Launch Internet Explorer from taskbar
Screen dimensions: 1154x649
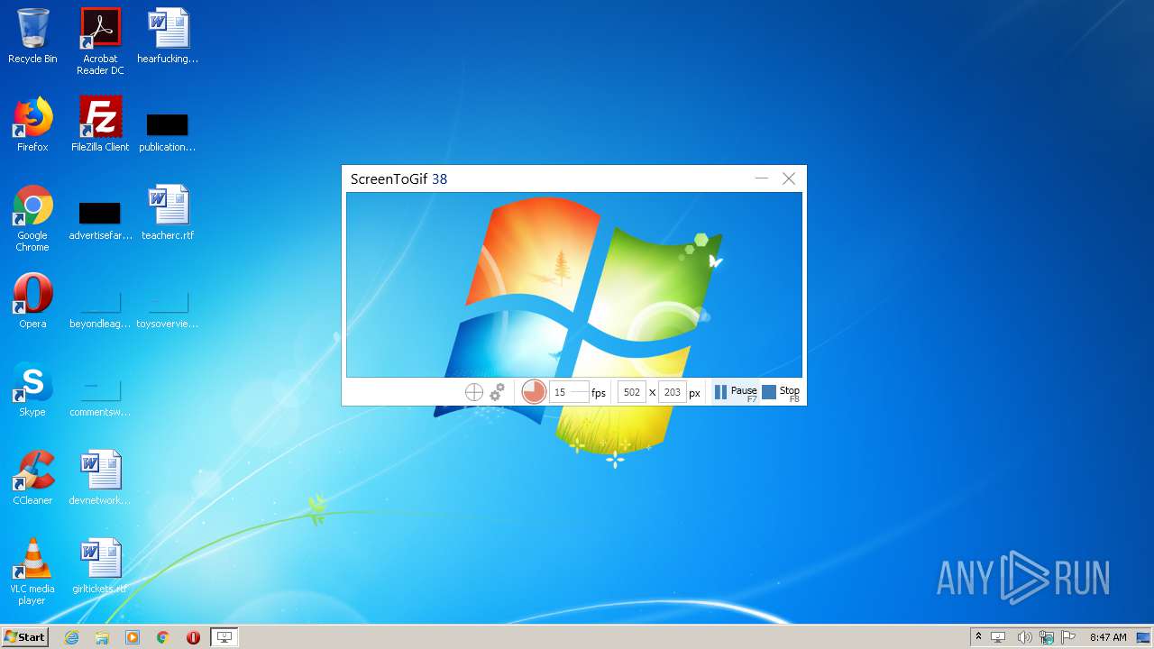[71, 637]
